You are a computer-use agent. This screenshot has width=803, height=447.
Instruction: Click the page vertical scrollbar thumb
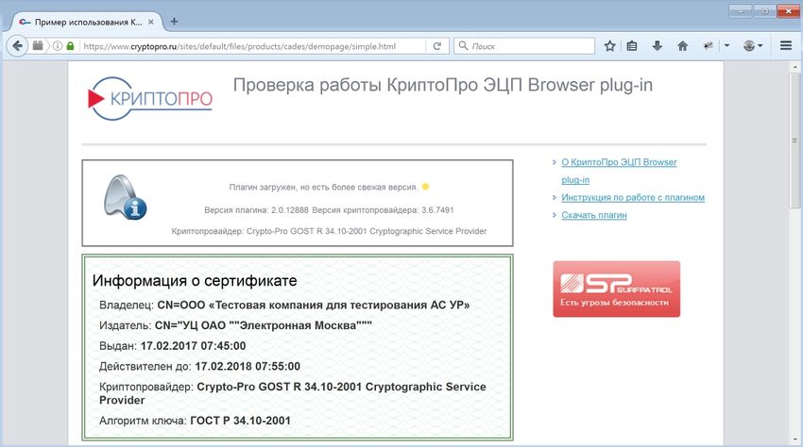(x=794, y=141)
